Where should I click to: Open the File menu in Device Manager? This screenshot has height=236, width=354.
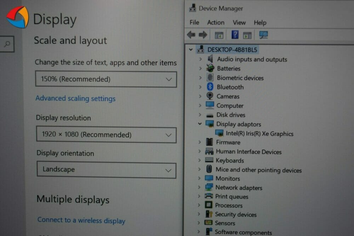click(194, 23)
